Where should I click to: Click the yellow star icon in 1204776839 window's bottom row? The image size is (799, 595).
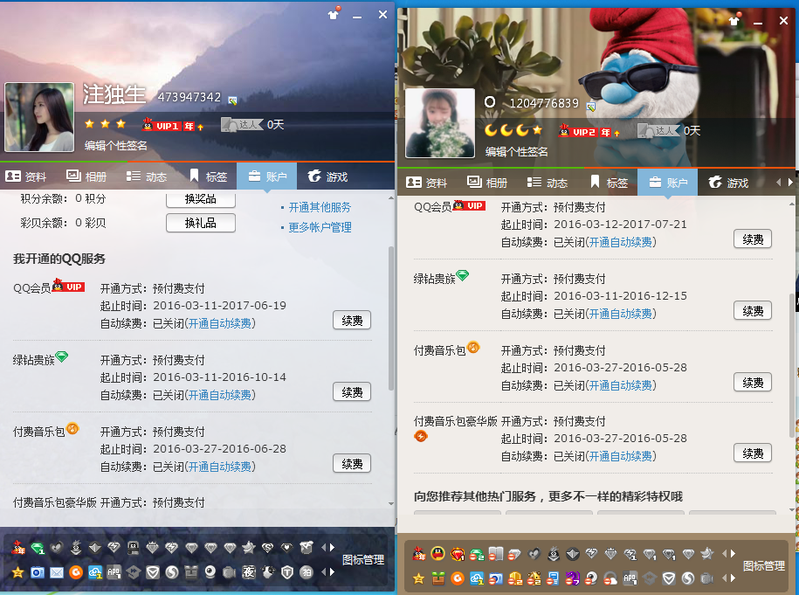click(x=419, y=578)
